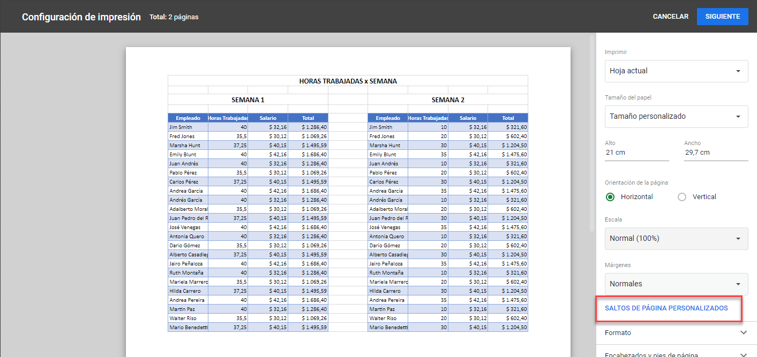
Task: Click the Ancho 29,7 cm input field
Action: click(716, 153)
